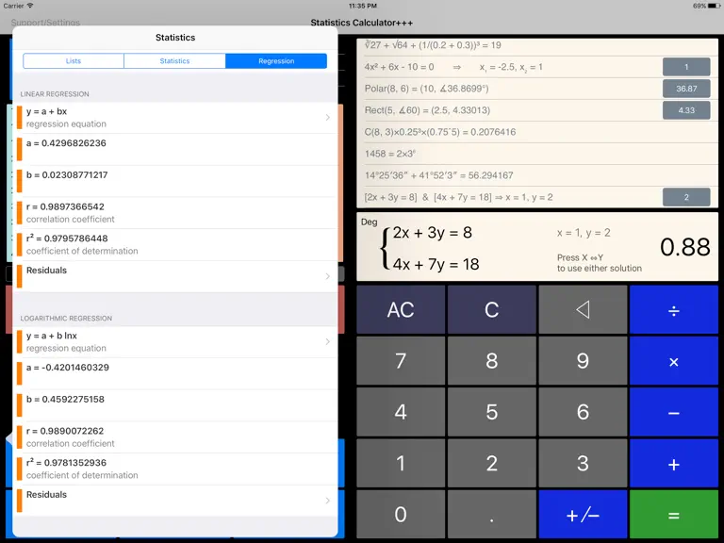This screenshot has width=724, height=543.
Task: Tap digit key 3
Action: click(x=583, y=463)
